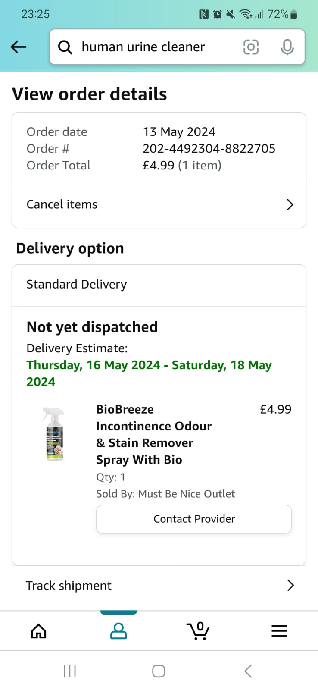The image size is (318, 690).
Task: Open the hamburger menu icon
Action: click(x=279, y=631)
